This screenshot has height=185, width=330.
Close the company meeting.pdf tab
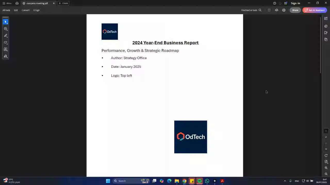click(x=54, y=3)
